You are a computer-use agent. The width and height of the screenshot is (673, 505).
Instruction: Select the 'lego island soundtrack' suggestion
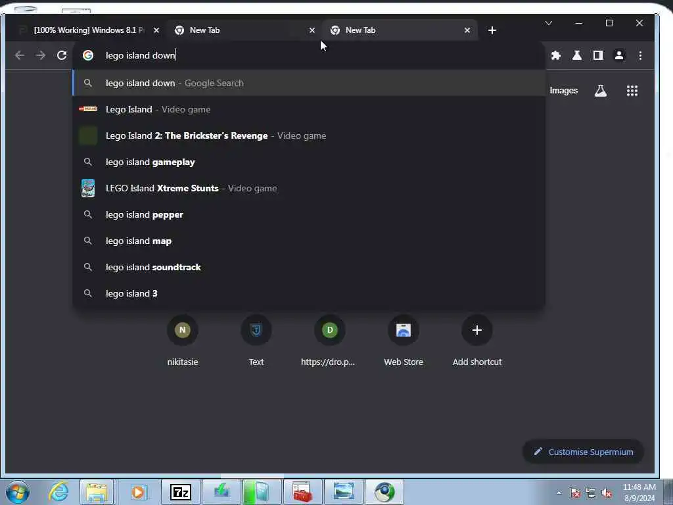[309, 267]
